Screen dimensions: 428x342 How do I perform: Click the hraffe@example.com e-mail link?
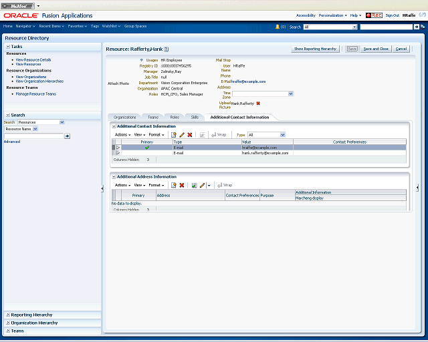[x=248, y=81]
